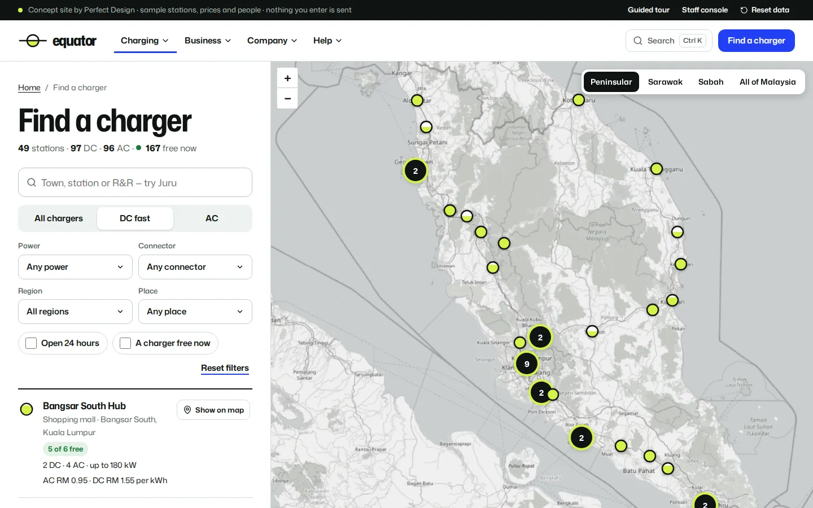Select the station marker near Dungun
This screenshot has width=813, height=508.
pyautogui.click(x=677, y=232)
